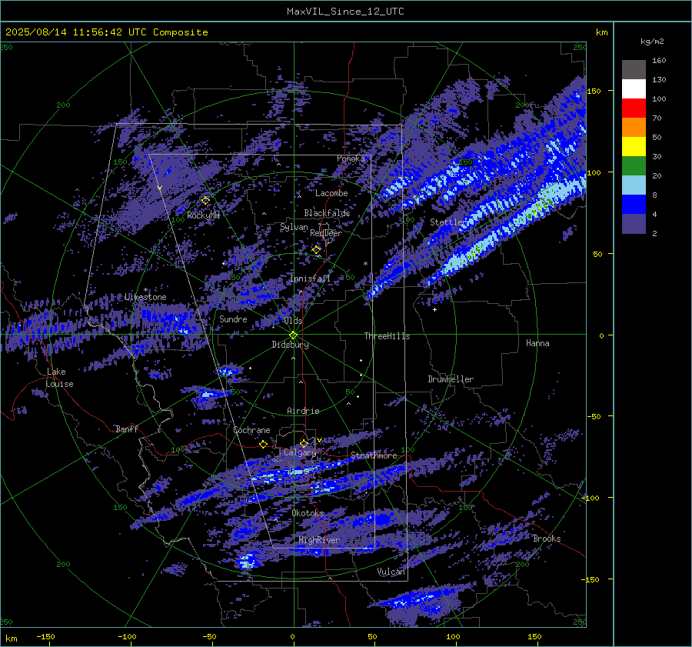Click the -100 label on the bottom axis

click(127, 637)
